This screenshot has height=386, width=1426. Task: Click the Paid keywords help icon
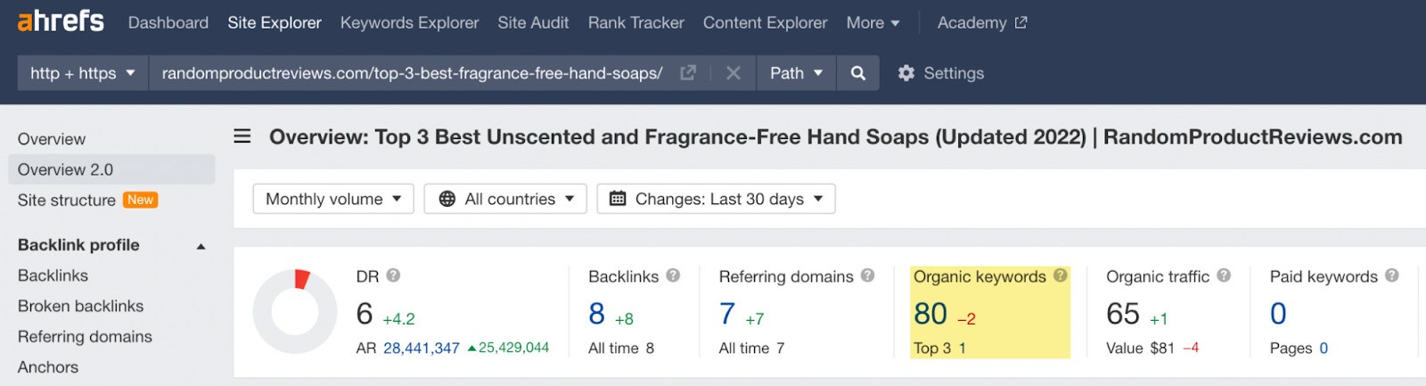(1391, 275)
